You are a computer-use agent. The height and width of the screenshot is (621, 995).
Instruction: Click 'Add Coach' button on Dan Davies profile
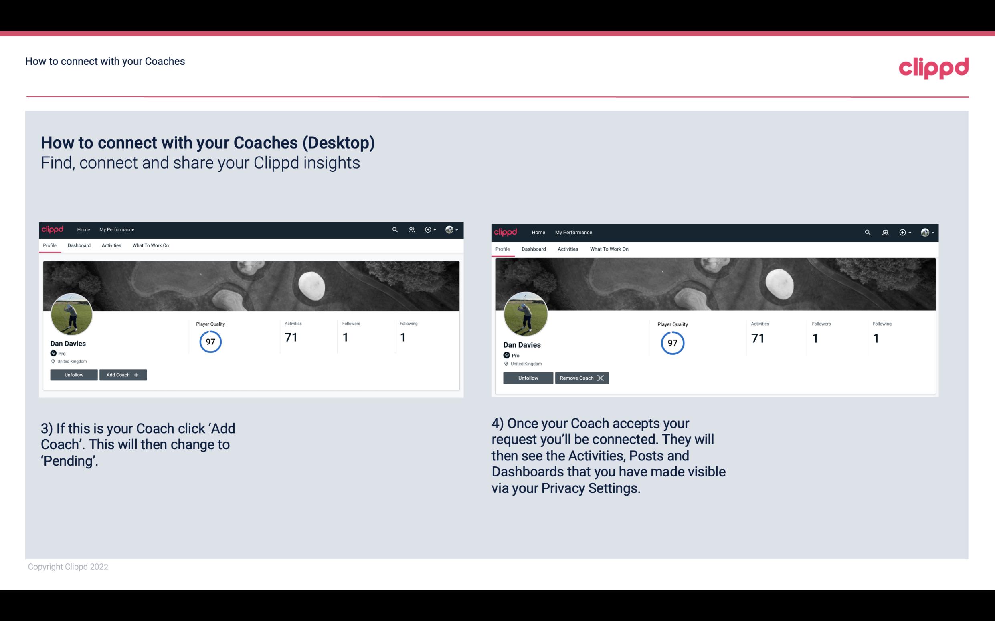pos(122,374)
